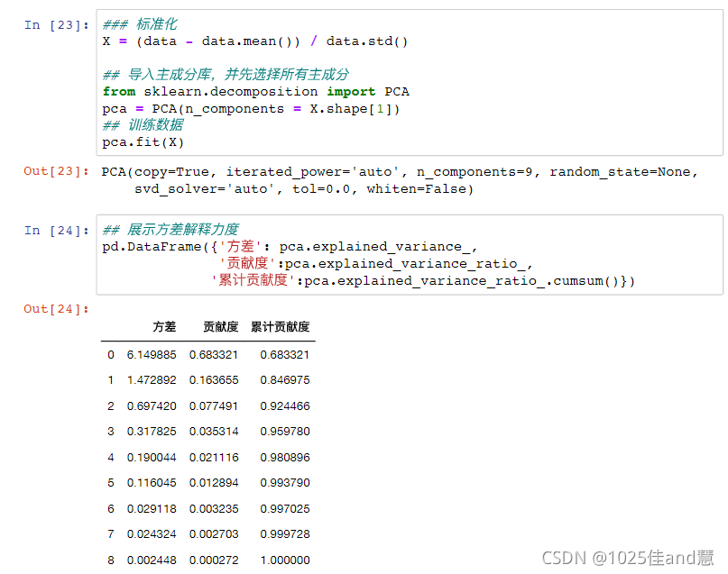This screenshot has height=574, width=728.
Task: Click the contribution value 0.035314
Action: coord(214,432)
